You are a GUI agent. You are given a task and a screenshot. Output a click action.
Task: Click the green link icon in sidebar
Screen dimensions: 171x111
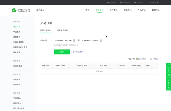pos(169,65)
